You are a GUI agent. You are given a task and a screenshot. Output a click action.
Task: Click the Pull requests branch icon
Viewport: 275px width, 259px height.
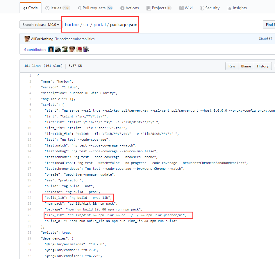[79, 8]
